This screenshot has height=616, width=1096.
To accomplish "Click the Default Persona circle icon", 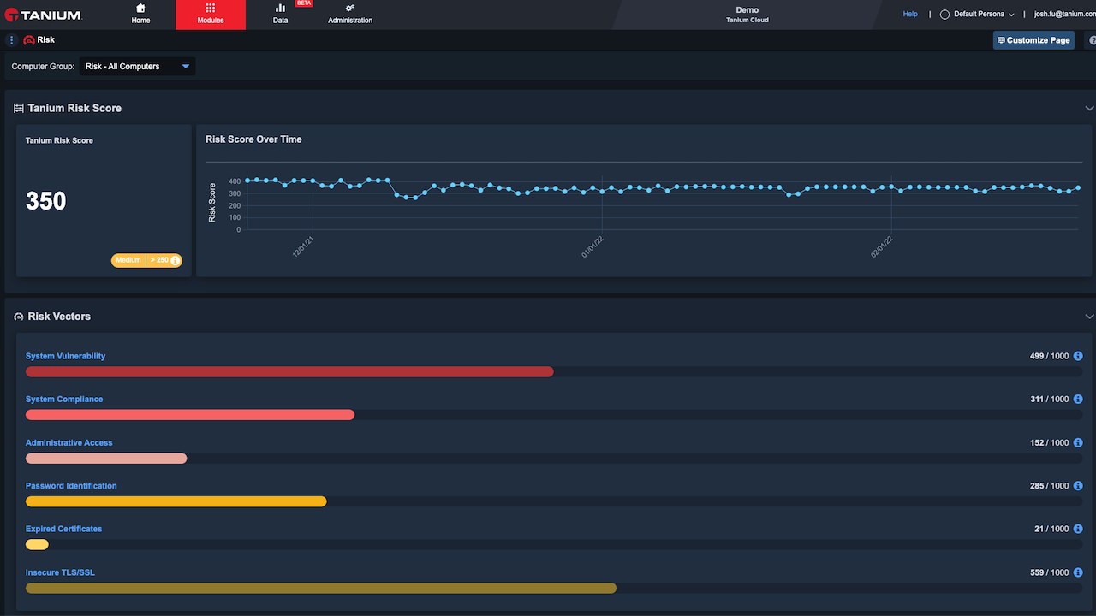I will (x=945, y=15).
